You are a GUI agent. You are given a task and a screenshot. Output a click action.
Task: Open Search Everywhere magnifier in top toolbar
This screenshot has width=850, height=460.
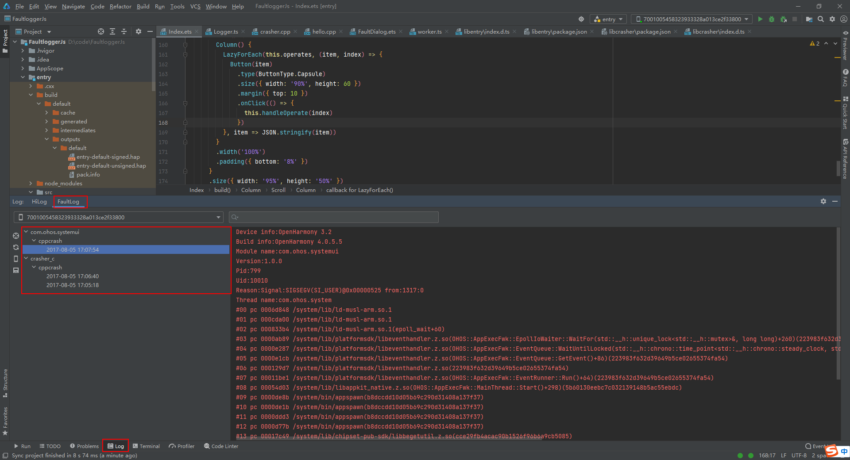pos(821,19)
